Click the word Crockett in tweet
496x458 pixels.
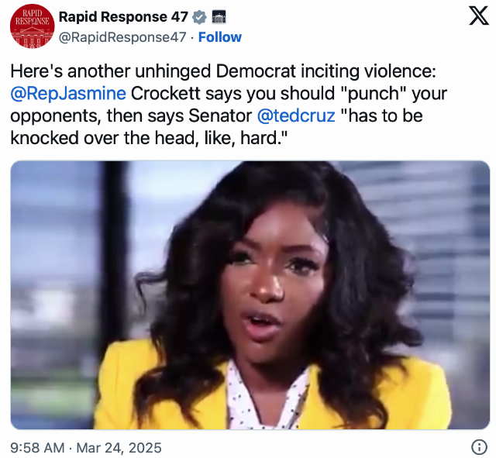[x=166, y=94]
